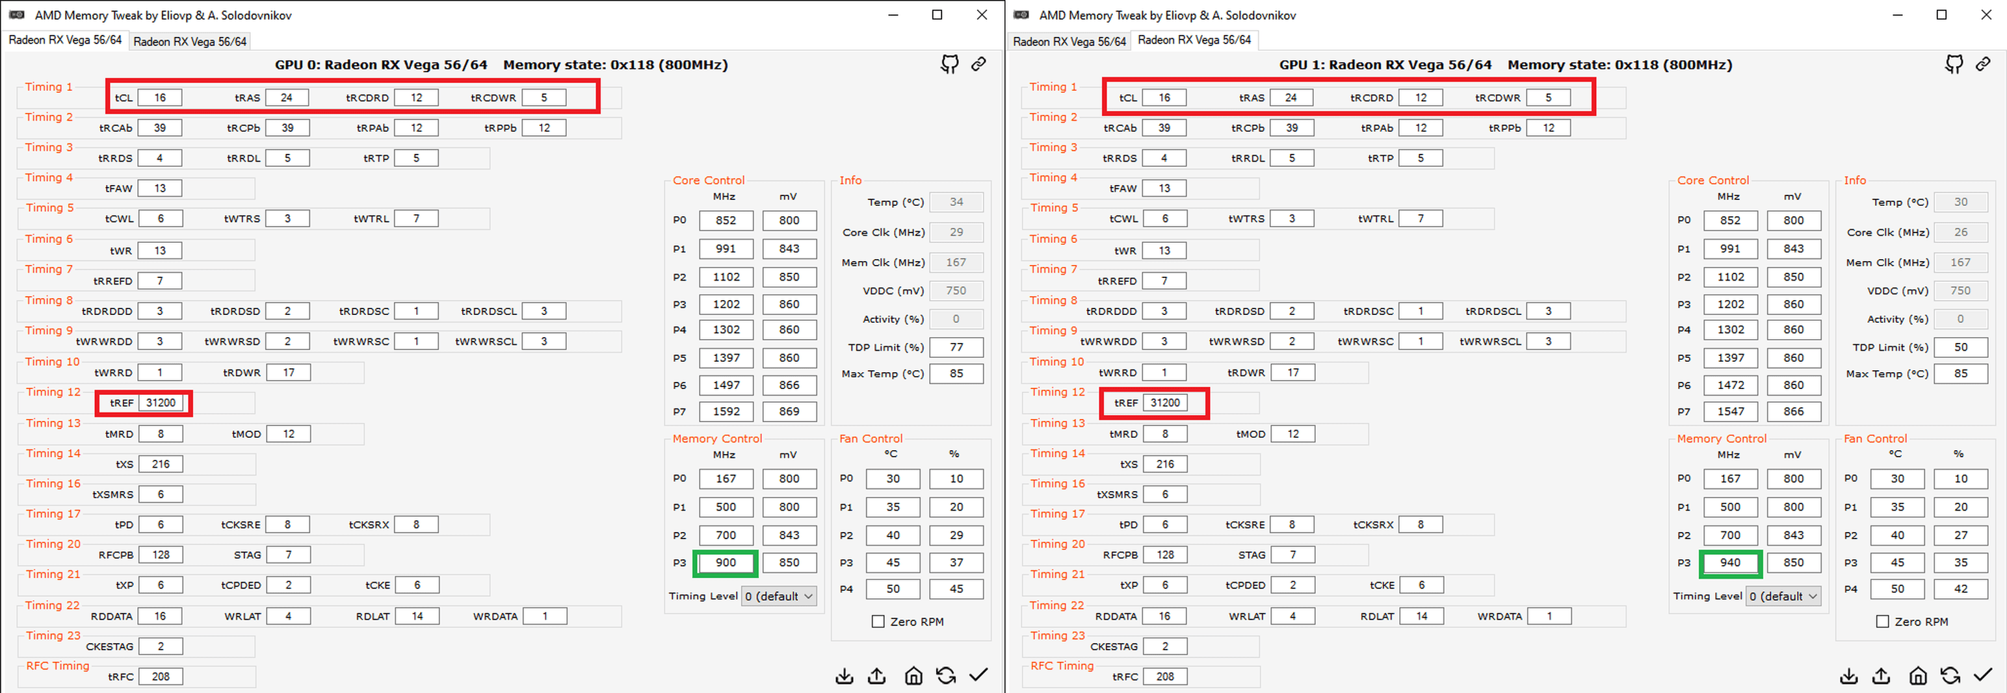Viewport: 2007px width, 693px height.
Task: Click Fan Control P4 temperature field for GPU 1
Action: [x=1897, y=588]
